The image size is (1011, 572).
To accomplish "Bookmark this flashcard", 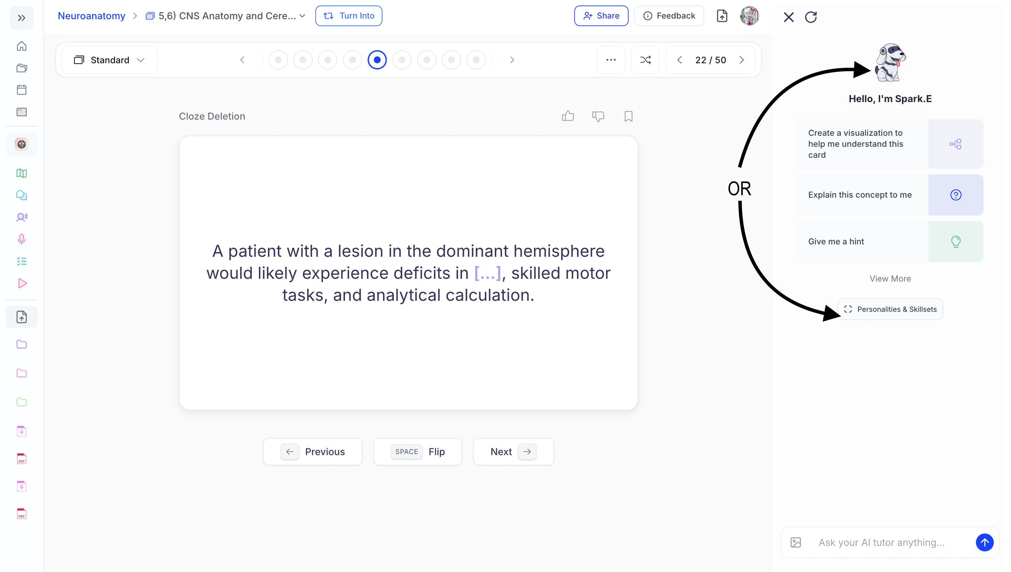I will coord(628,116).
